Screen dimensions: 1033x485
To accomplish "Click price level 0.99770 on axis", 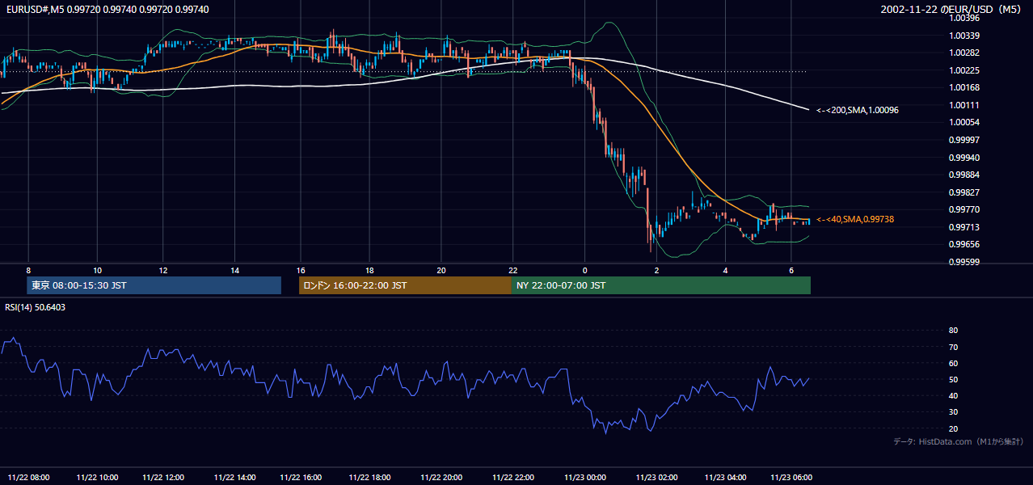I will (x=963, y=209).
